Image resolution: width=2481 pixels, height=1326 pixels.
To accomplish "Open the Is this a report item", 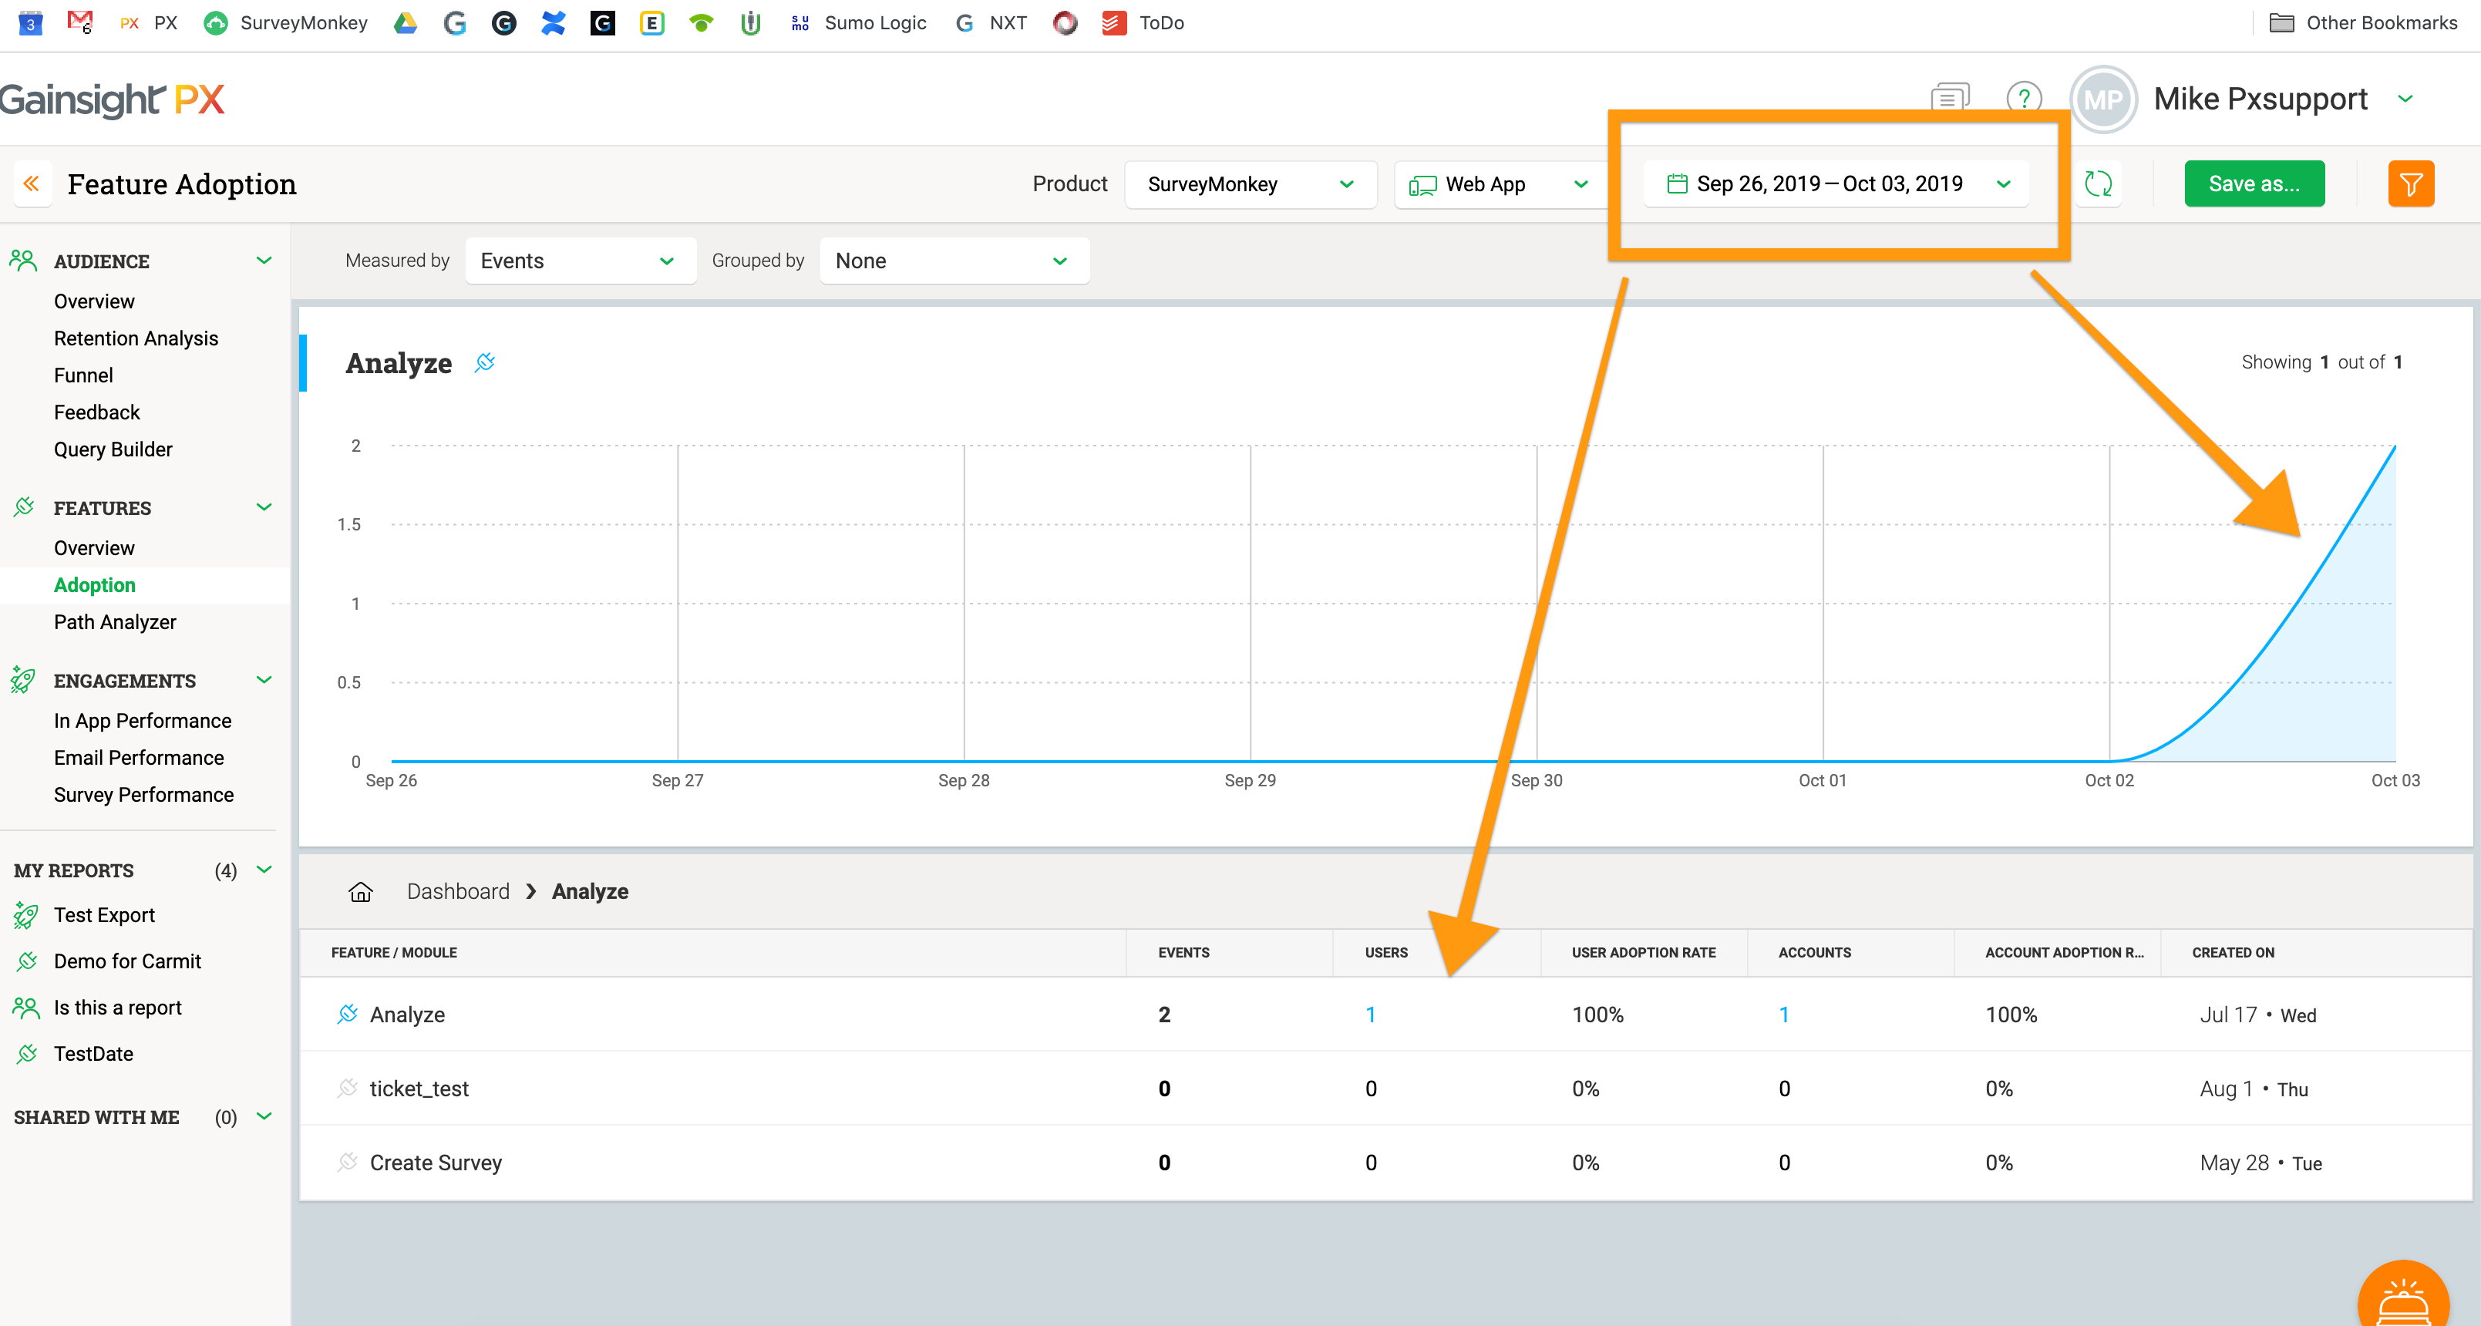I will pos(117,1008).
